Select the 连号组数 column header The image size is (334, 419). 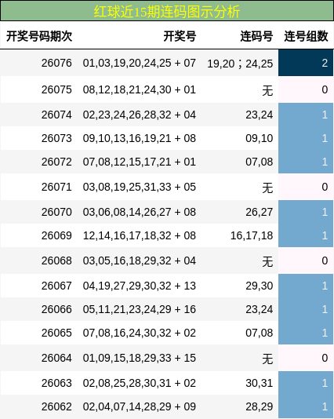pos(306,36)
